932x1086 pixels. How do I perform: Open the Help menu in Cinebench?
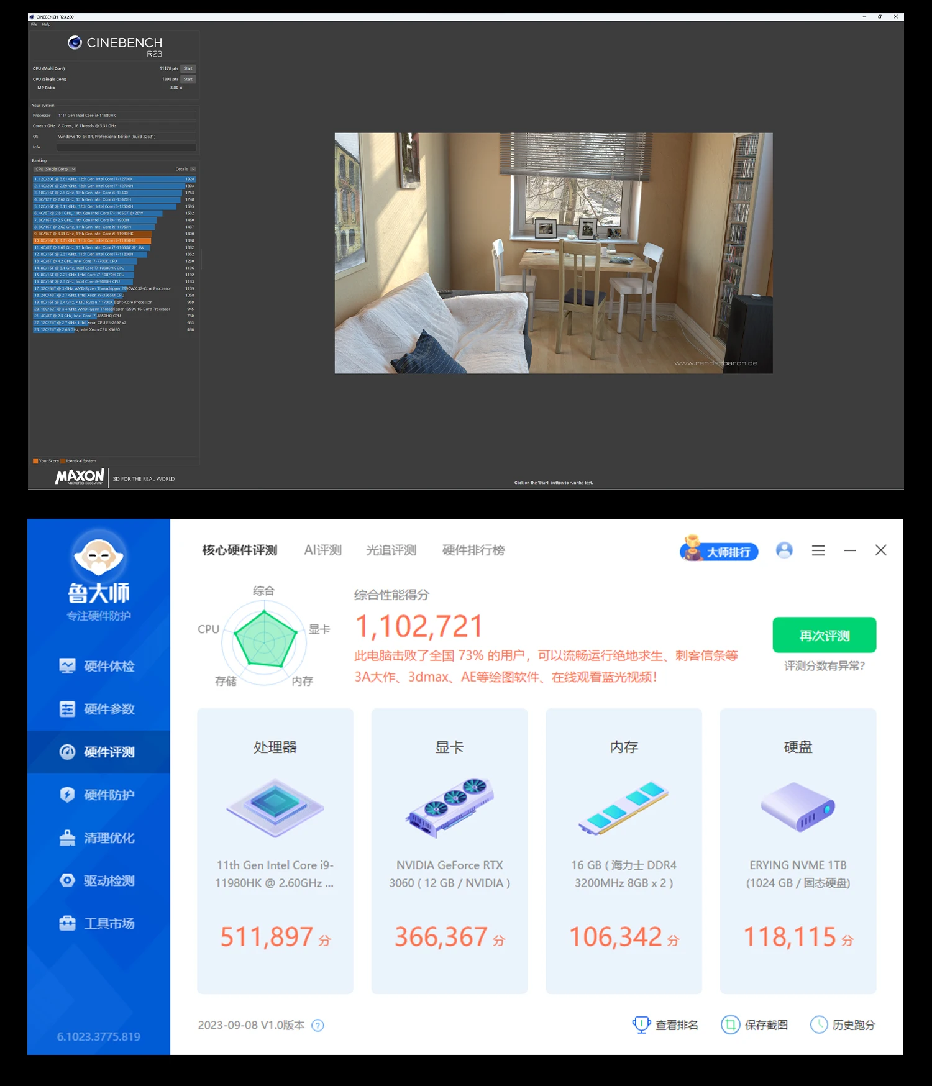point(46,25)
